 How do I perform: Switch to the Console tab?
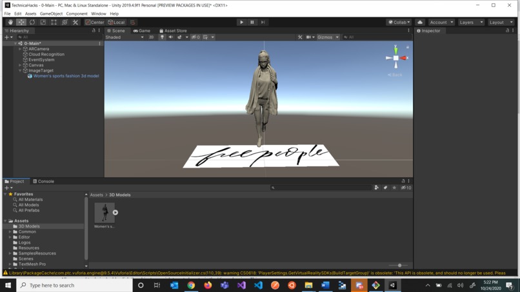(x=43, y=181)
